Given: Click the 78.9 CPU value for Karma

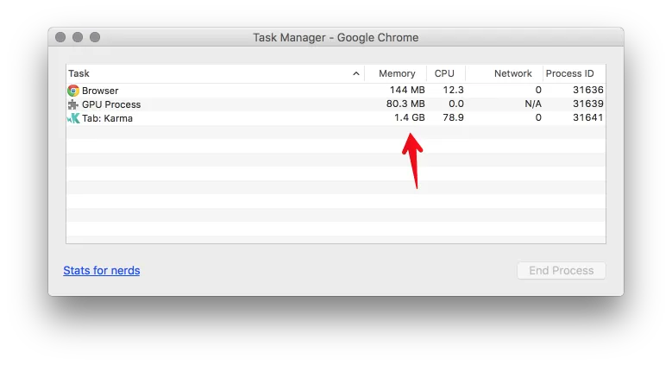Looking at the screenshot, I should click(x=451, y=118).
